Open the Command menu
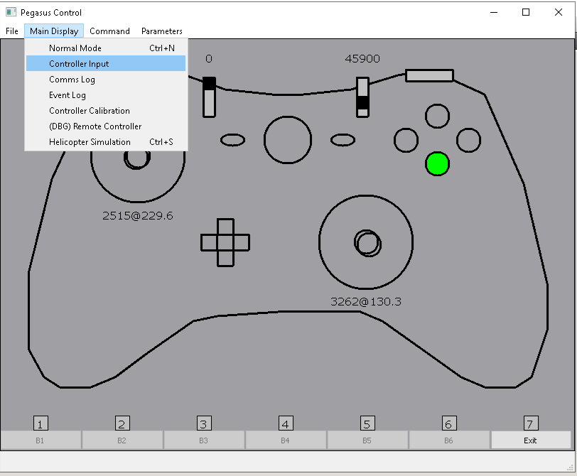This screenshot has height=476, width=577. [x=109, y=31]
